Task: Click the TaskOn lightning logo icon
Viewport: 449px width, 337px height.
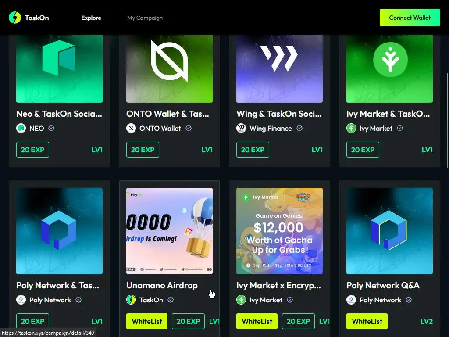Action: 15,18
